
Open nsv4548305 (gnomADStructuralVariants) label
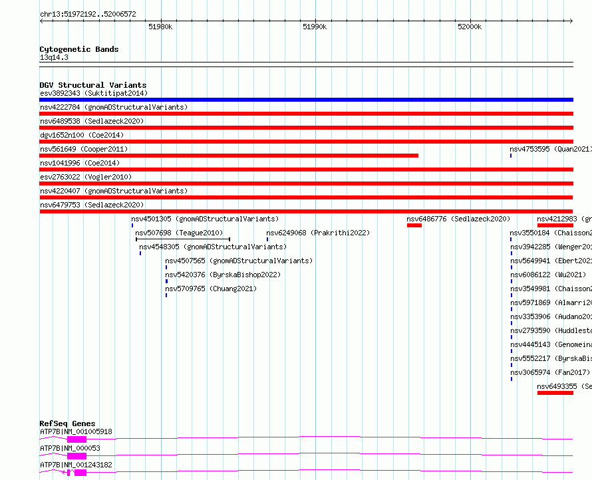pos(213,247)
